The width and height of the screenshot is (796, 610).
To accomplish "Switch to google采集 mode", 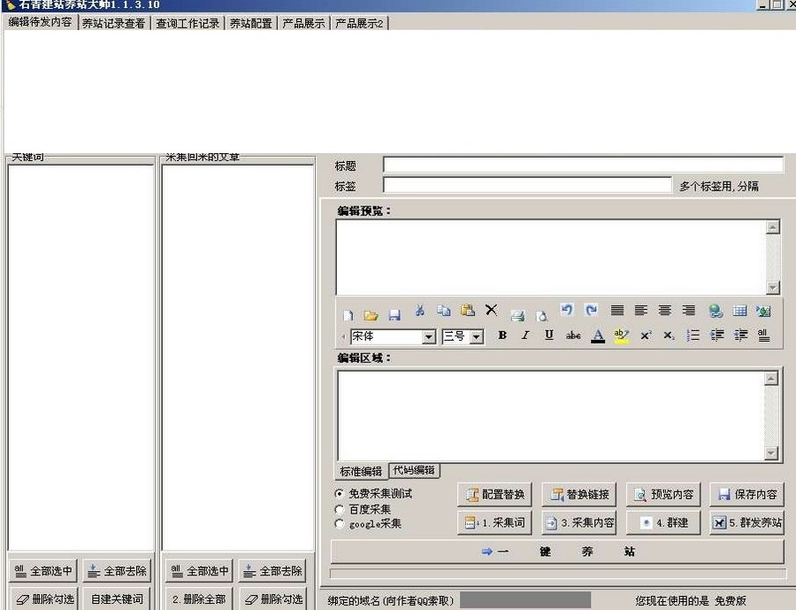I will click(x=339, y=522).
